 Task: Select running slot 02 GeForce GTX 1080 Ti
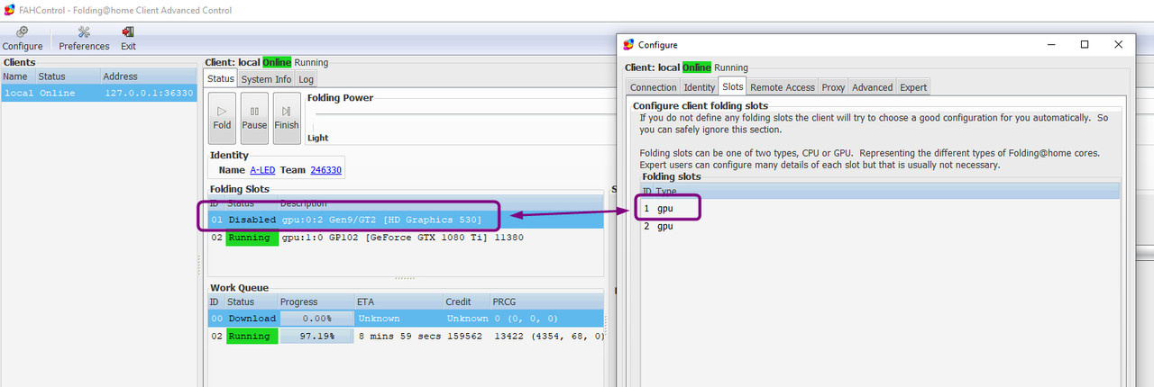(406, 238)
